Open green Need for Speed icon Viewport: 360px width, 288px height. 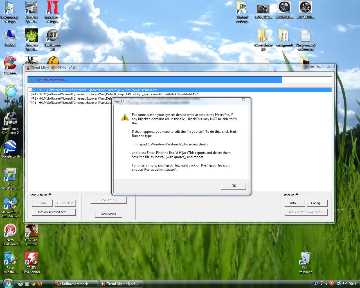click(x=31, y=40)
